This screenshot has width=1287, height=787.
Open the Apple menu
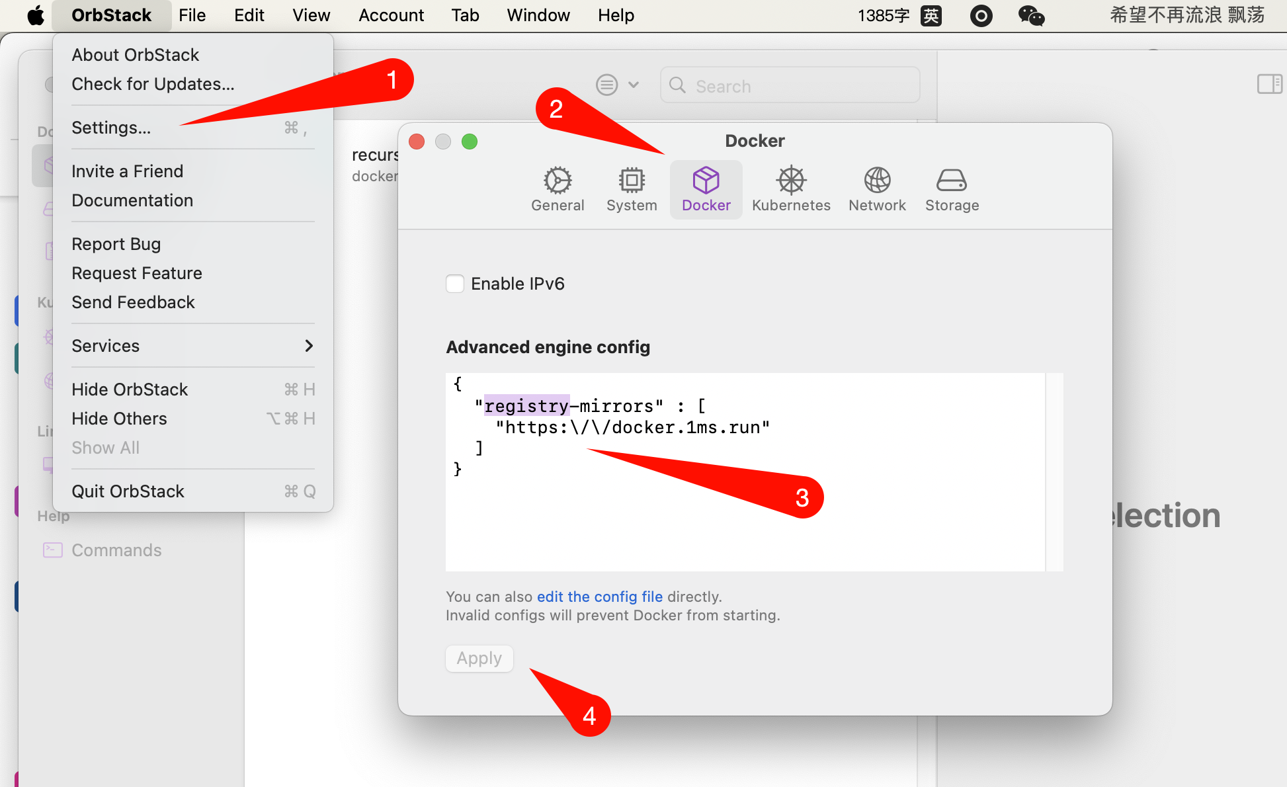pyautogui.click(x=36, y=15)
